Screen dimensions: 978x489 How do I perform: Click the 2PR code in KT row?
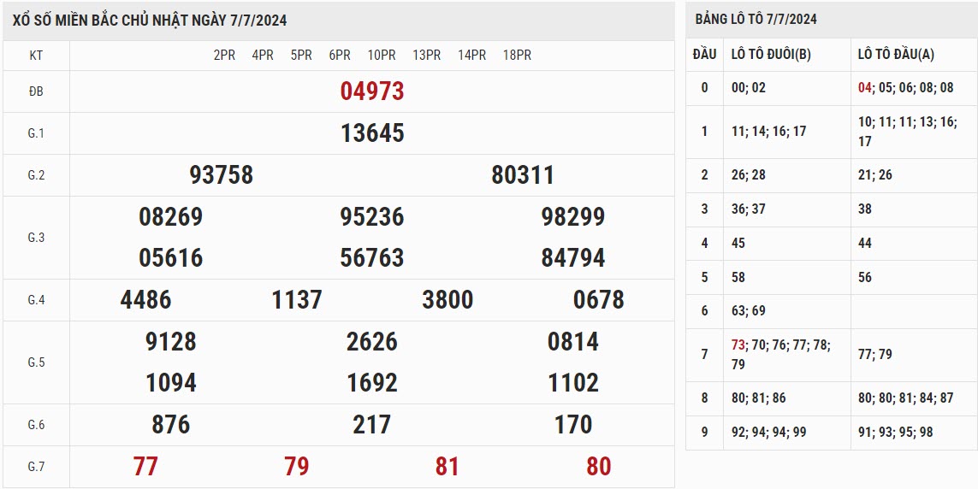click(224, 55)
